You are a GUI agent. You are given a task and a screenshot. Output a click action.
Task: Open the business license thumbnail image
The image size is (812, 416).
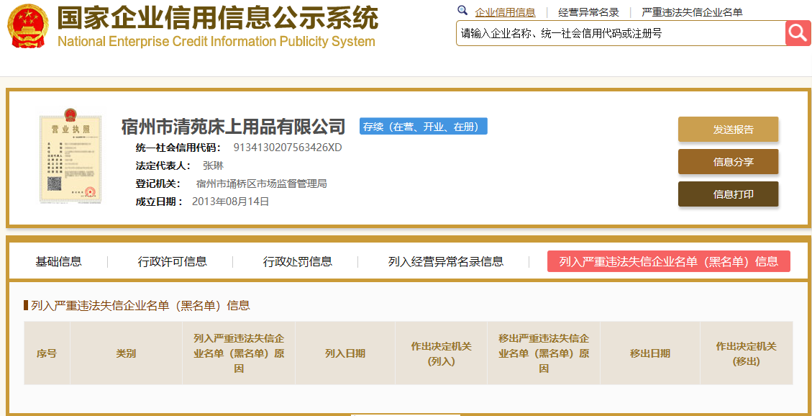pos(70,156)
